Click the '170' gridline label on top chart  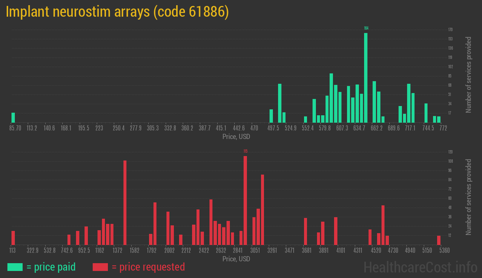450,29
